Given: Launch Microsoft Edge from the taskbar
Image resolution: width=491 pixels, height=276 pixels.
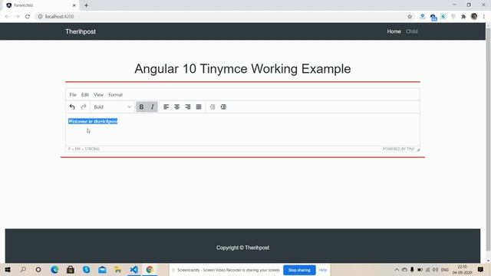Looking at the screenshot, I should [54, 270].
